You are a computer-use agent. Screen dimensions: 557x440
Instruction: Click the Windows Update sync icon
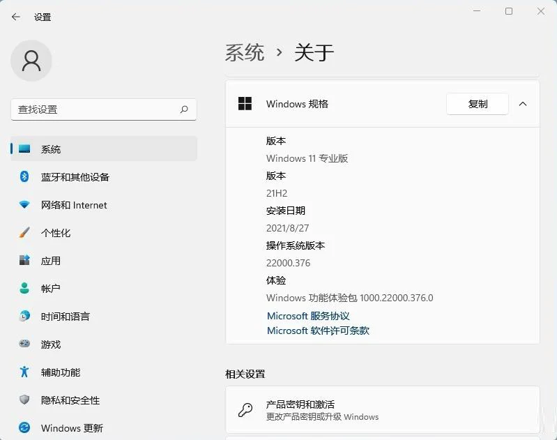click(x=24, y=427)
